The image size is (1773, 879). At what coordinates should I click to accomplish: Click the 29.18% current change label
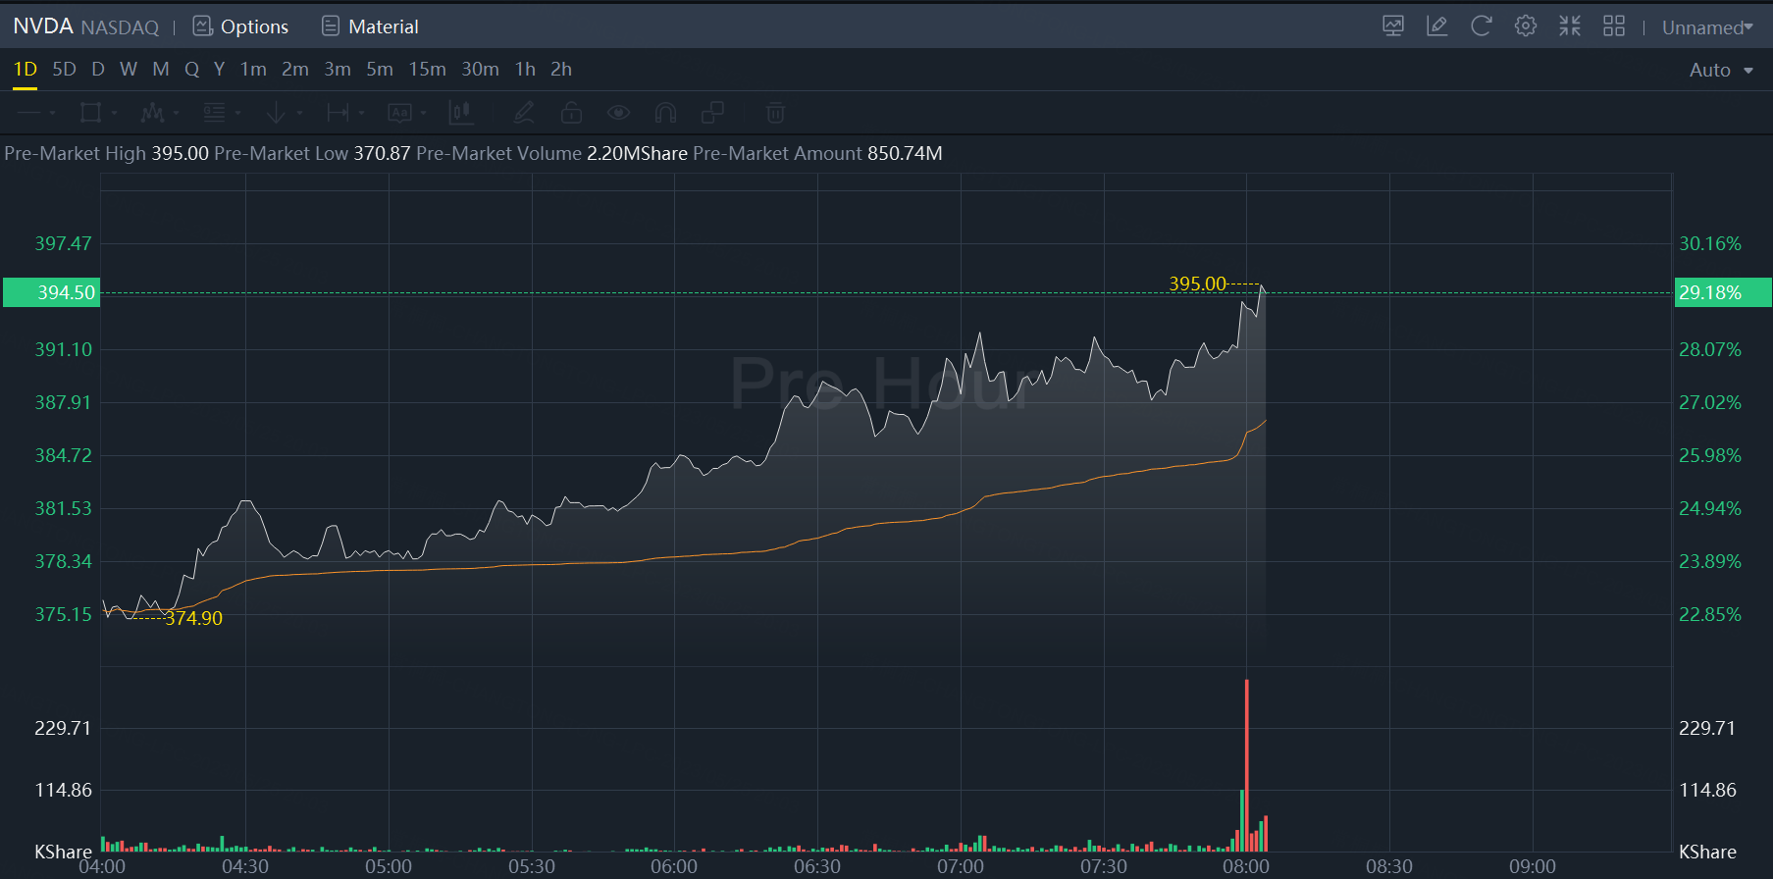[1723, 292]
